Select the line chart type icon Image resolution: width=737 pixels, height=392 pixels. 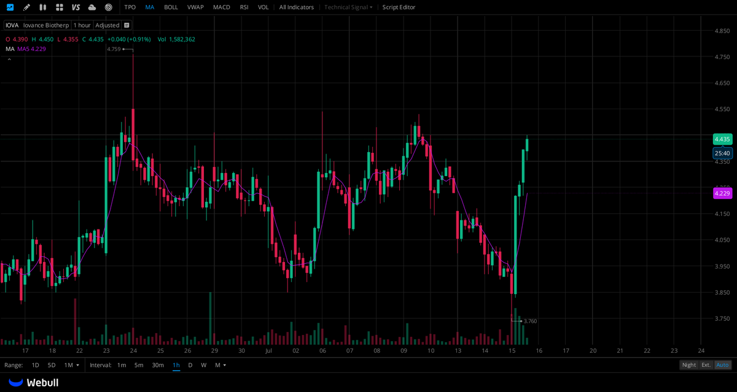10,7
